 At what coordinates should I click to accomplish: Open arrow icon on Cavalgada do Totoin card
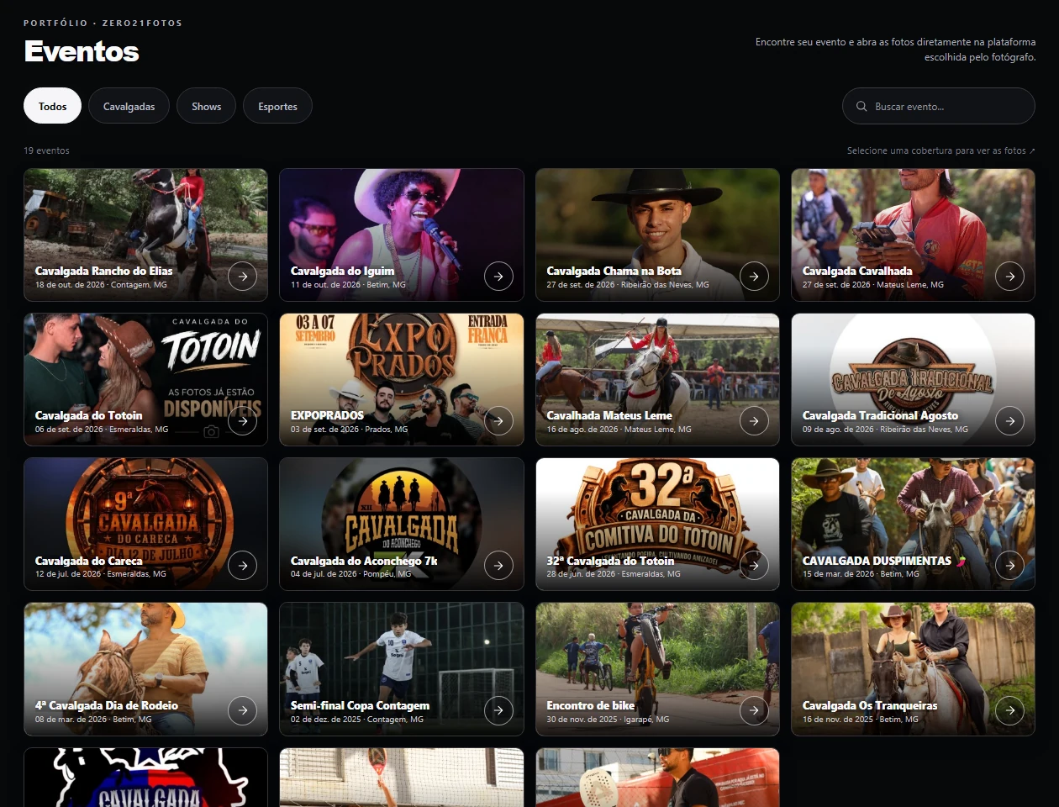[243, 420]
